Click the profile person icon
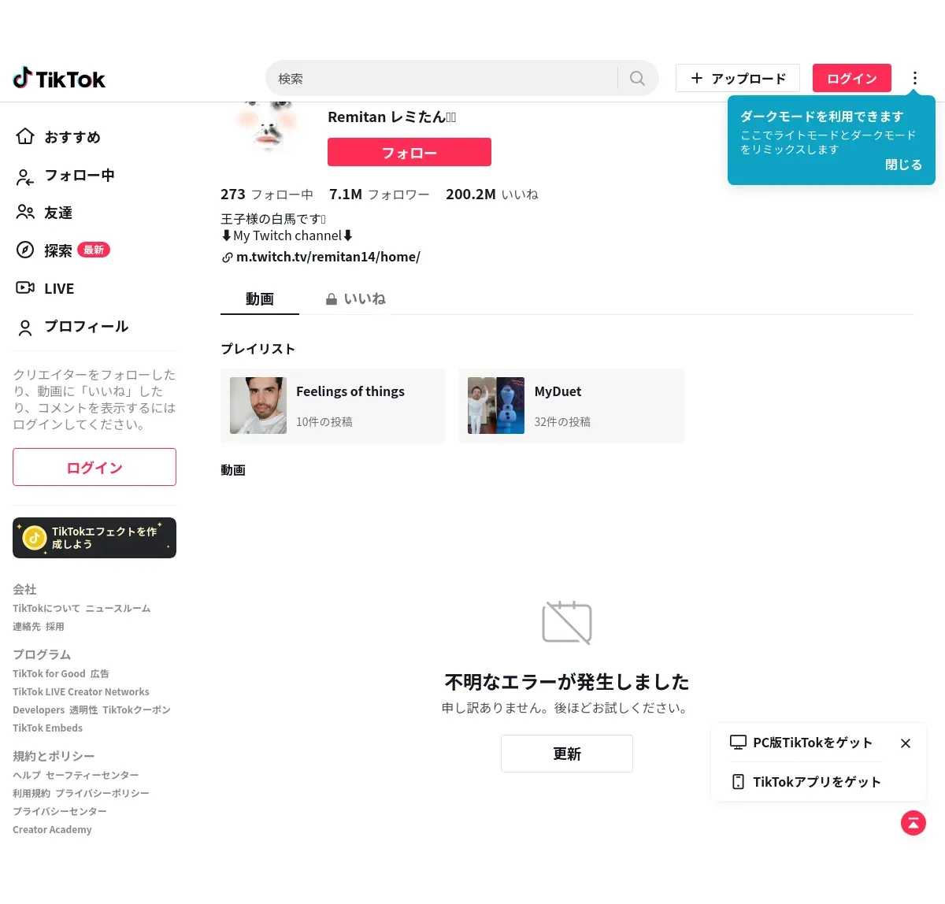 tap(25, 327)
